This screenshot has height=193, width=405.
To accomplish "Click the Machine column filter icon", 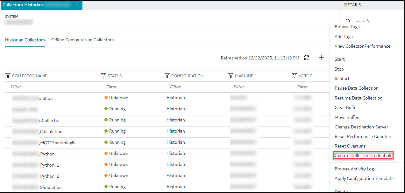I will [231, 76].
